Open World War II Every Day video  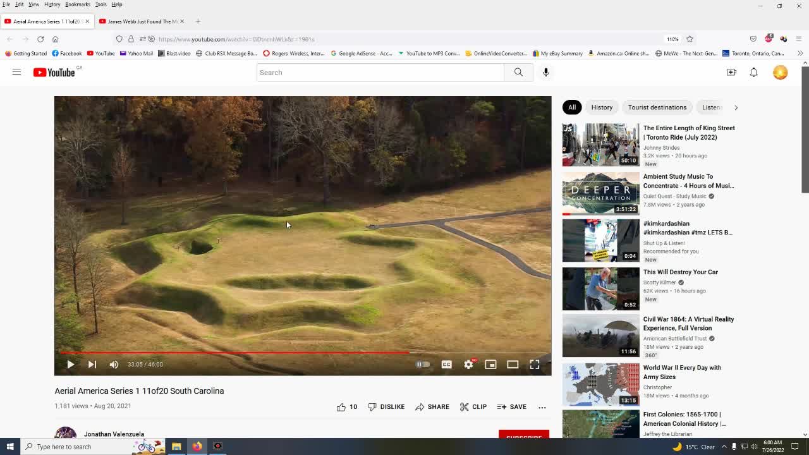(x=682, y=372)
